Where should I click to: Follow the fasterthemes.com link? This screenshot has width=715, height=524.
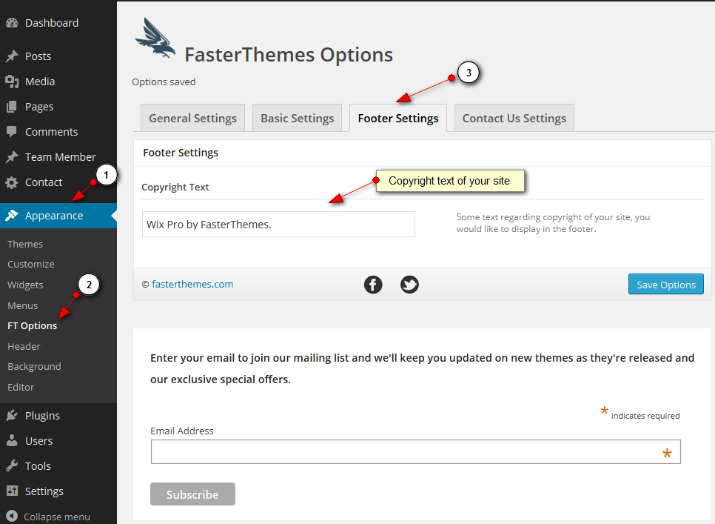[x=192, y=285]
